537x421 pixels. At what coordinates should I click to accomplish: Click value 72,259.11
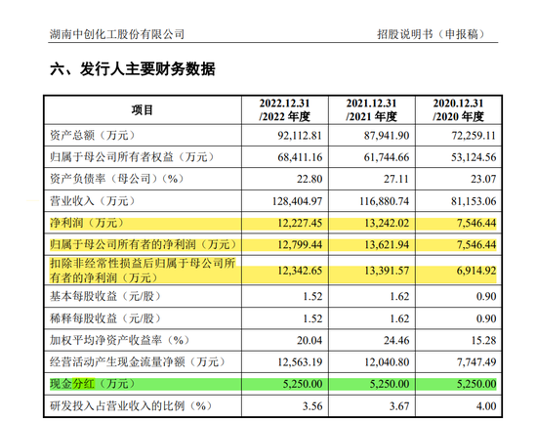(x=474, y=136)
